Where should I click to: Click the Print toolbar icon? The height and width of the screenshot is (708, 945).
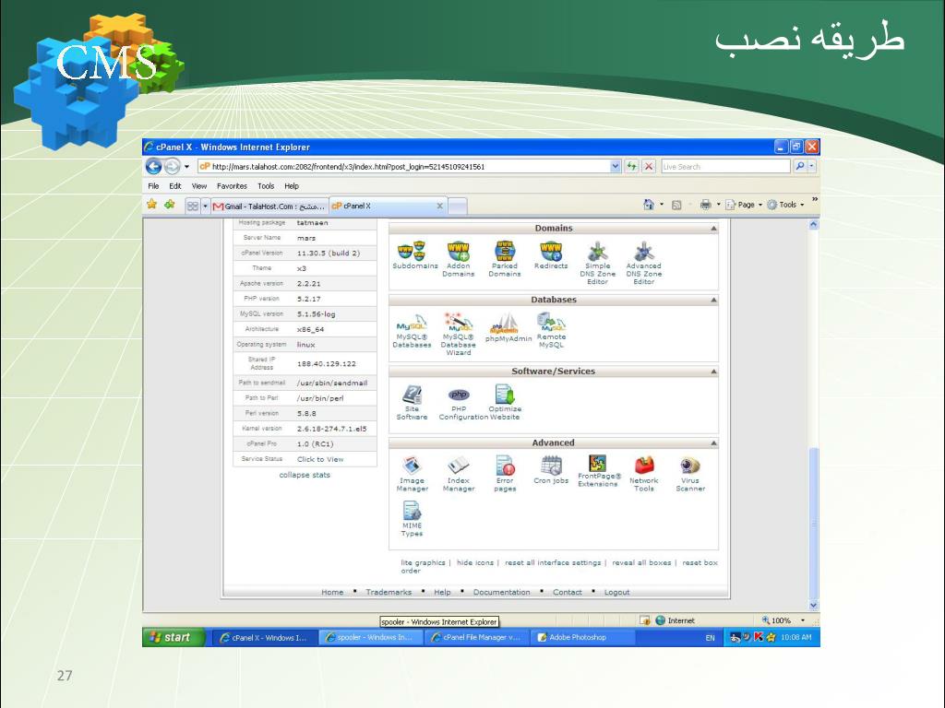[705, 205]
